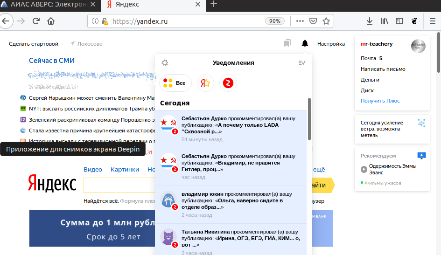Open Yandex bookmarks collection icon
The width and height of the screenshot is (441, 255).
287,43
